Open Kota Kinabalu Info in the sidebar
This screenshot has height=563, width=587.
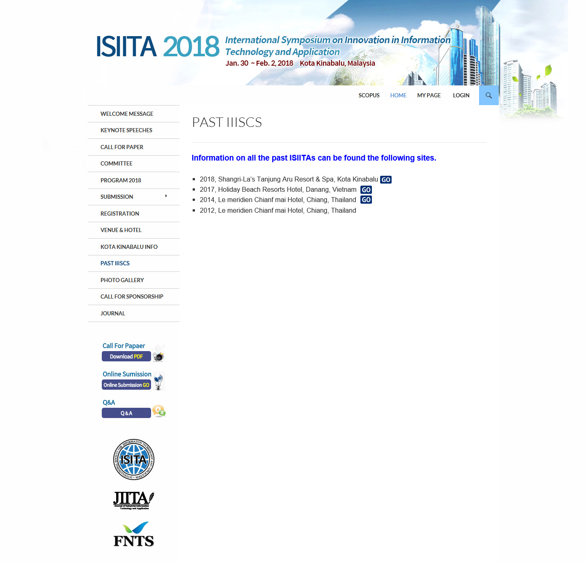(x=134, y=247)
